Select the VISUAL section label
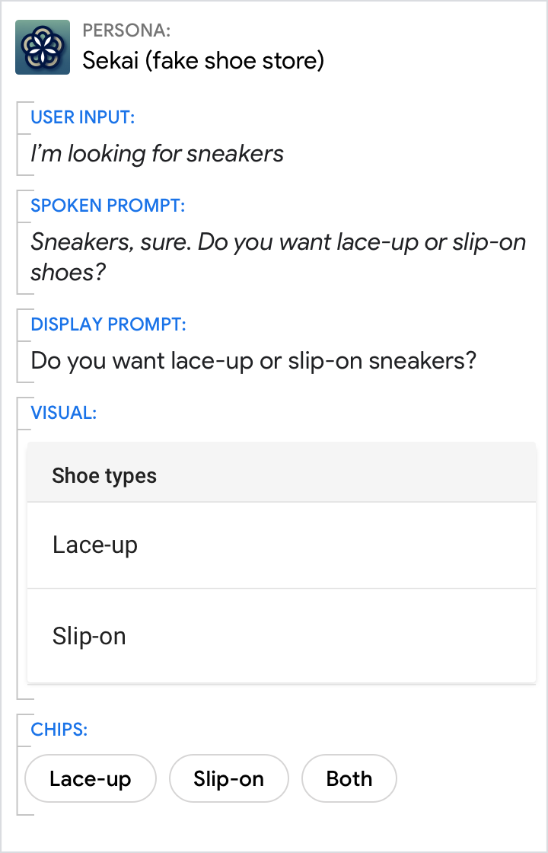This screenshot has height=853, width=548. coord(63,413)
